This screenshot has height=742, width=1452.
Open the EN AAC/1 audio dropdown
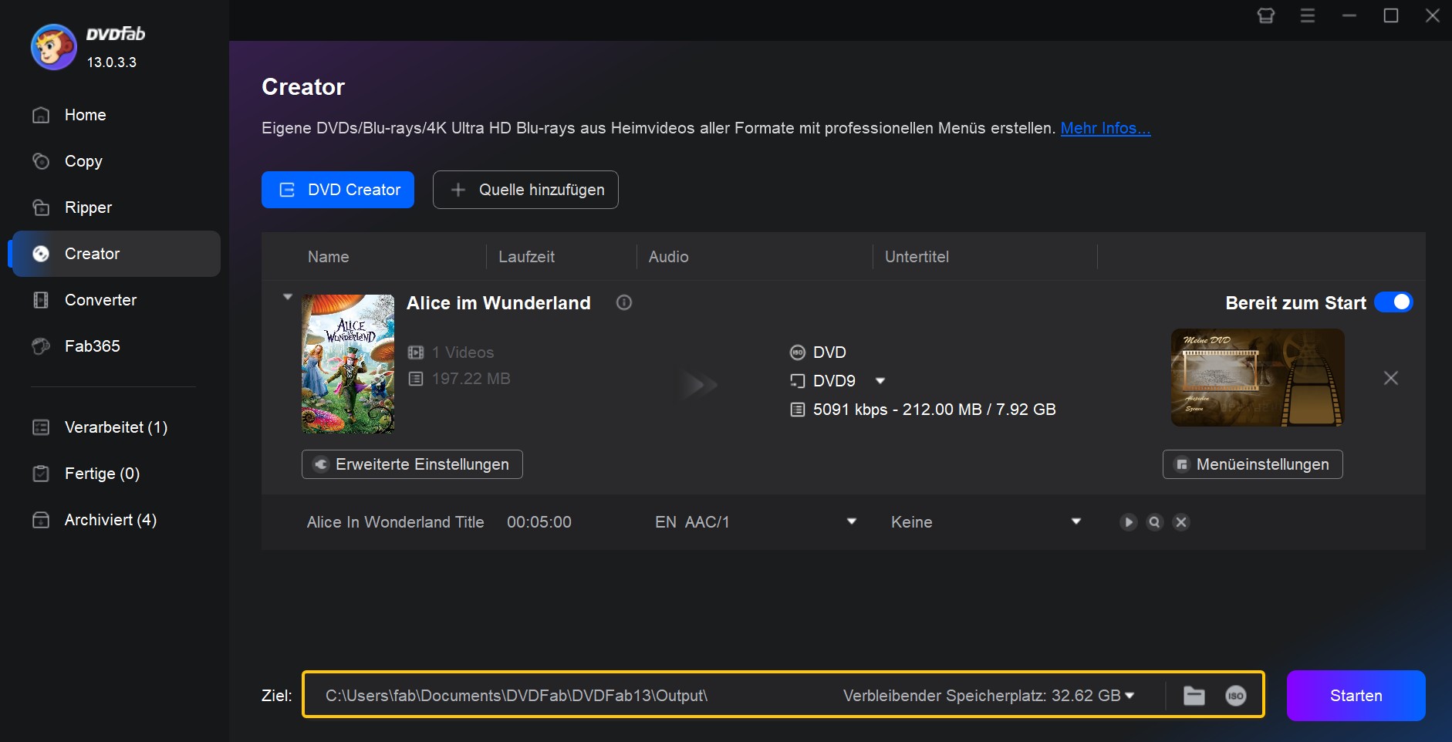[x=852, y=522]
